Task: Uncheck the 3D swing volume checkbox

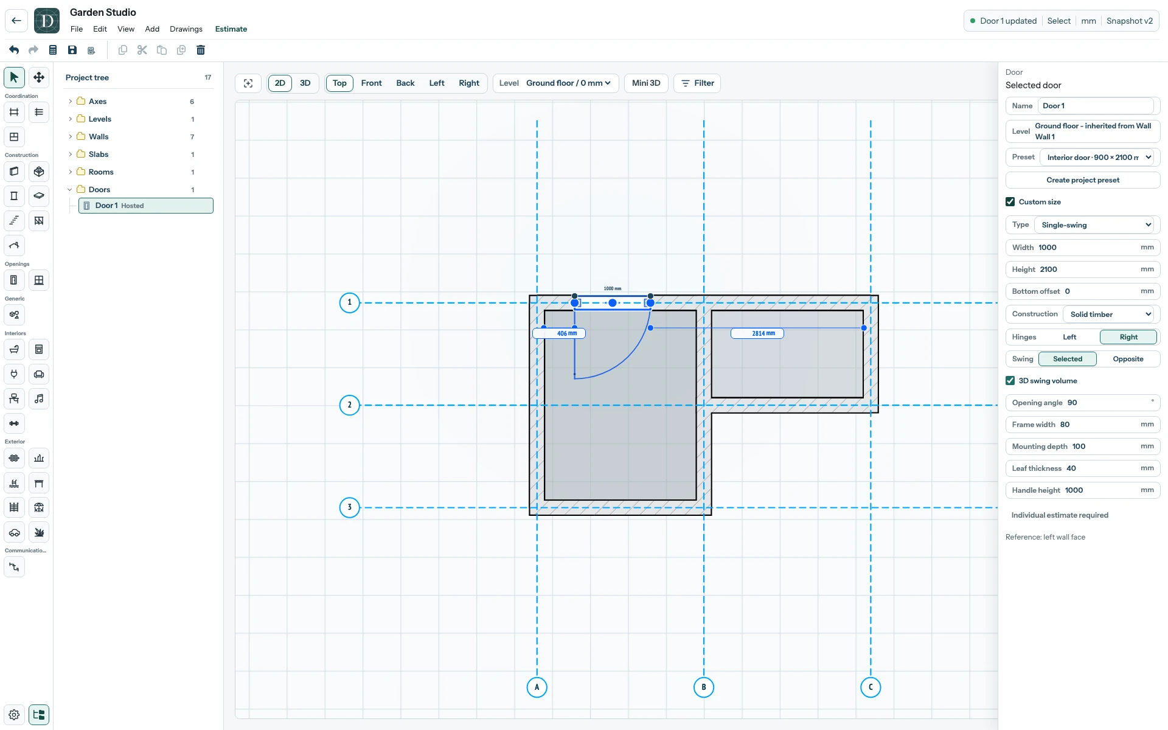Action: tap(1010, 381)
